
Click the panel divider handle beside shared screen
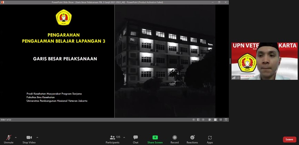click(230, 61)
